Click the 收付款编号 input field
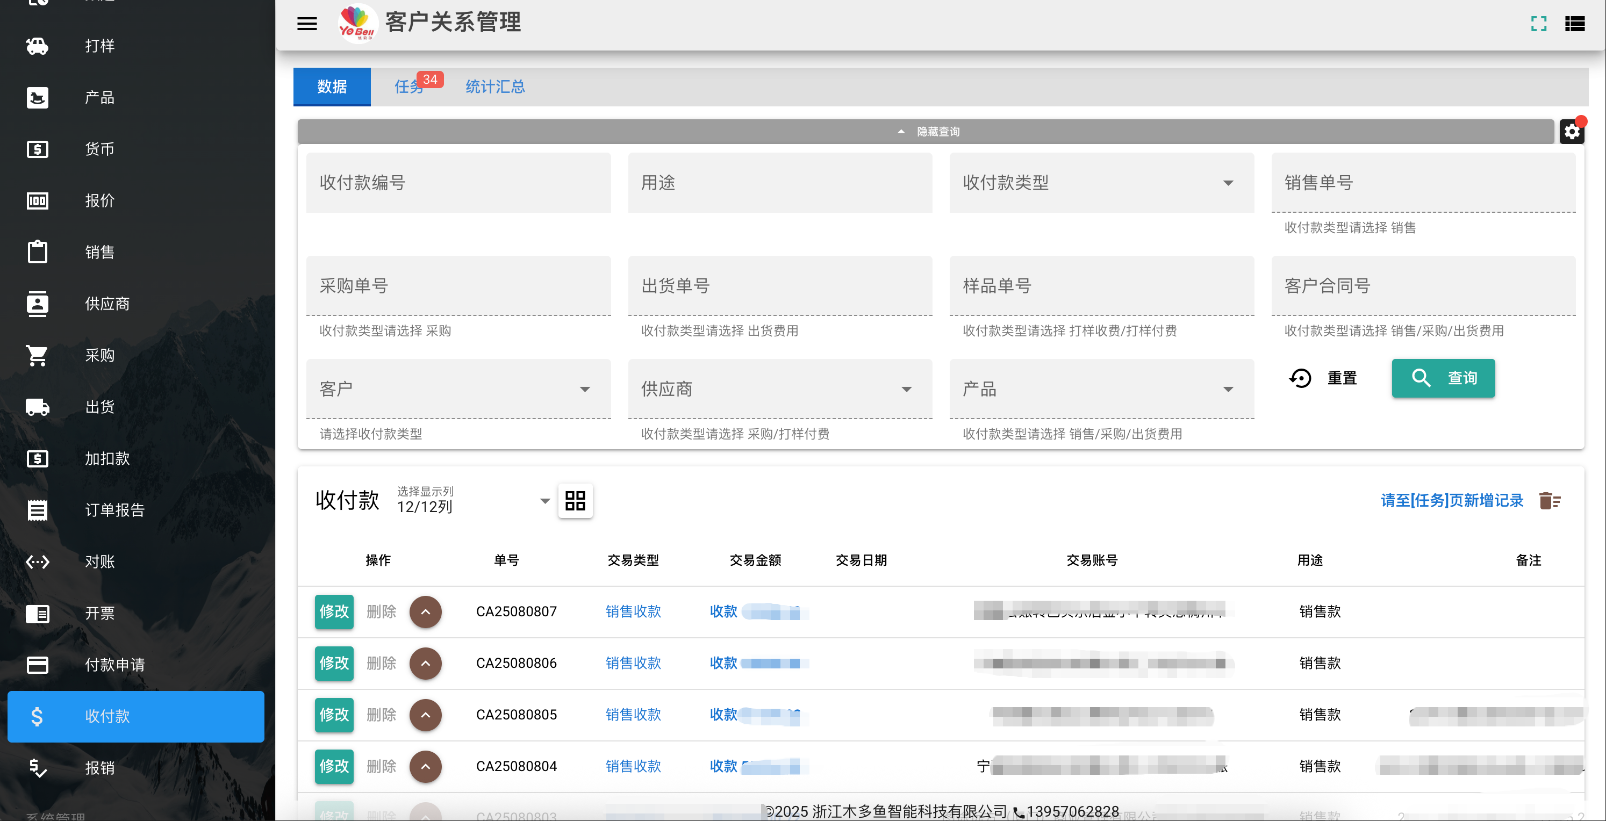Screen dimensions: 1606x821 coord(458,183)
